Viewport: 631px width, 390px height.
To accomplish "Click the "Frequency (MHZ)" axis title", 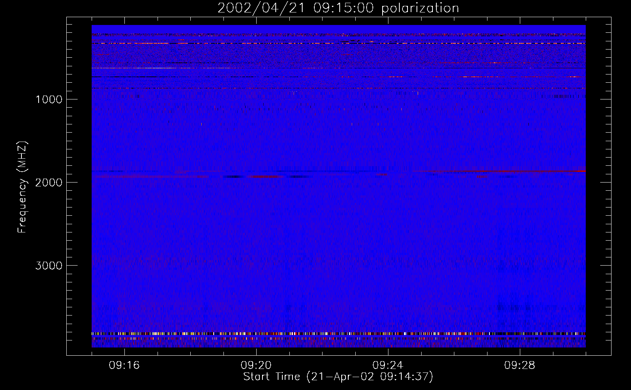I will [x=22, y=188].
